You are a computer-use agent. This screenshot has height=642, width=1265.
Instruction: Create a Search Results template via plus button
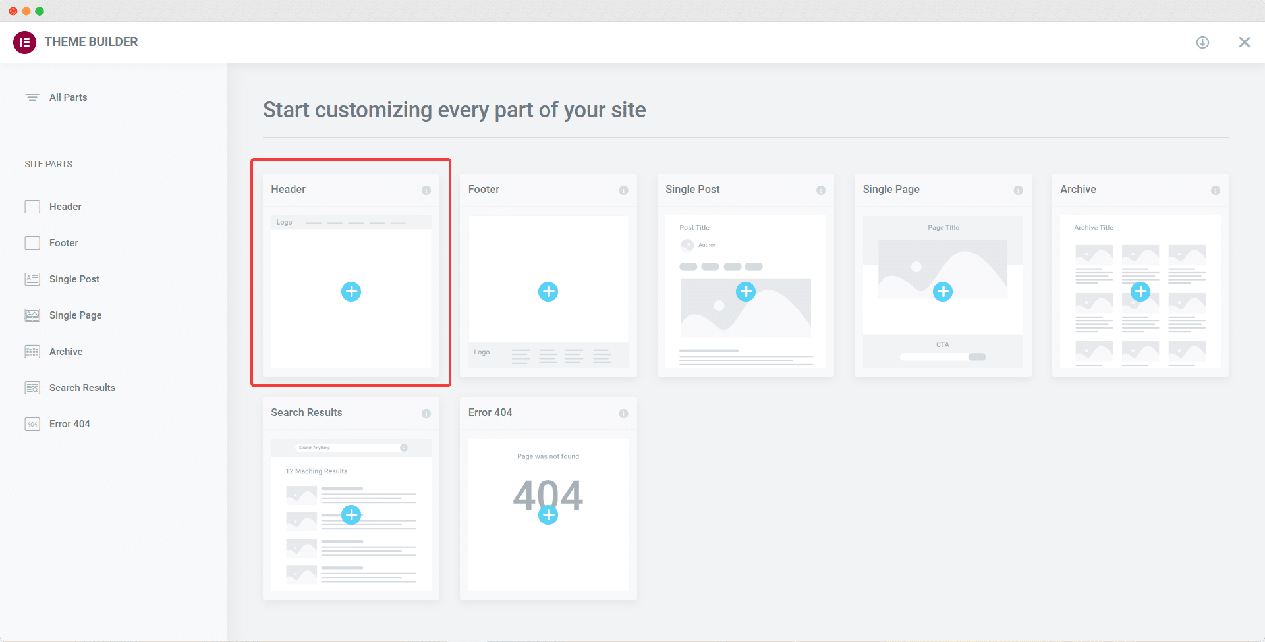pyautogui.click(x=351, y=515)
